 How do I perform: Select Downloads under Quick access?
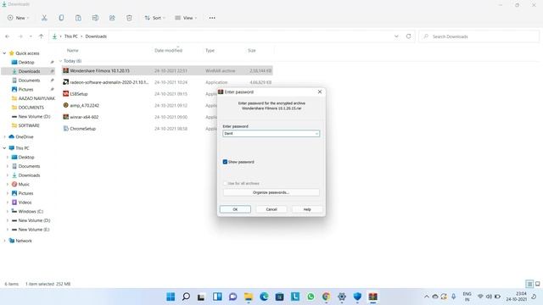pyautogui.click(x=28, y=71)
